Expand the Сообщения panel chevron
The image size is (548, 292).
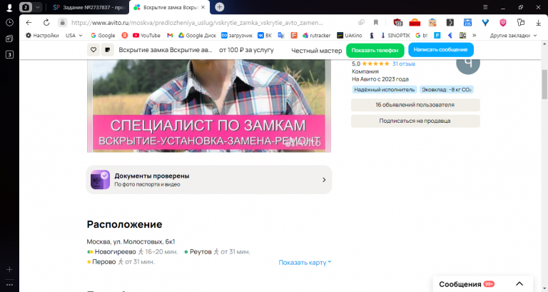click(x=519, y=284)
